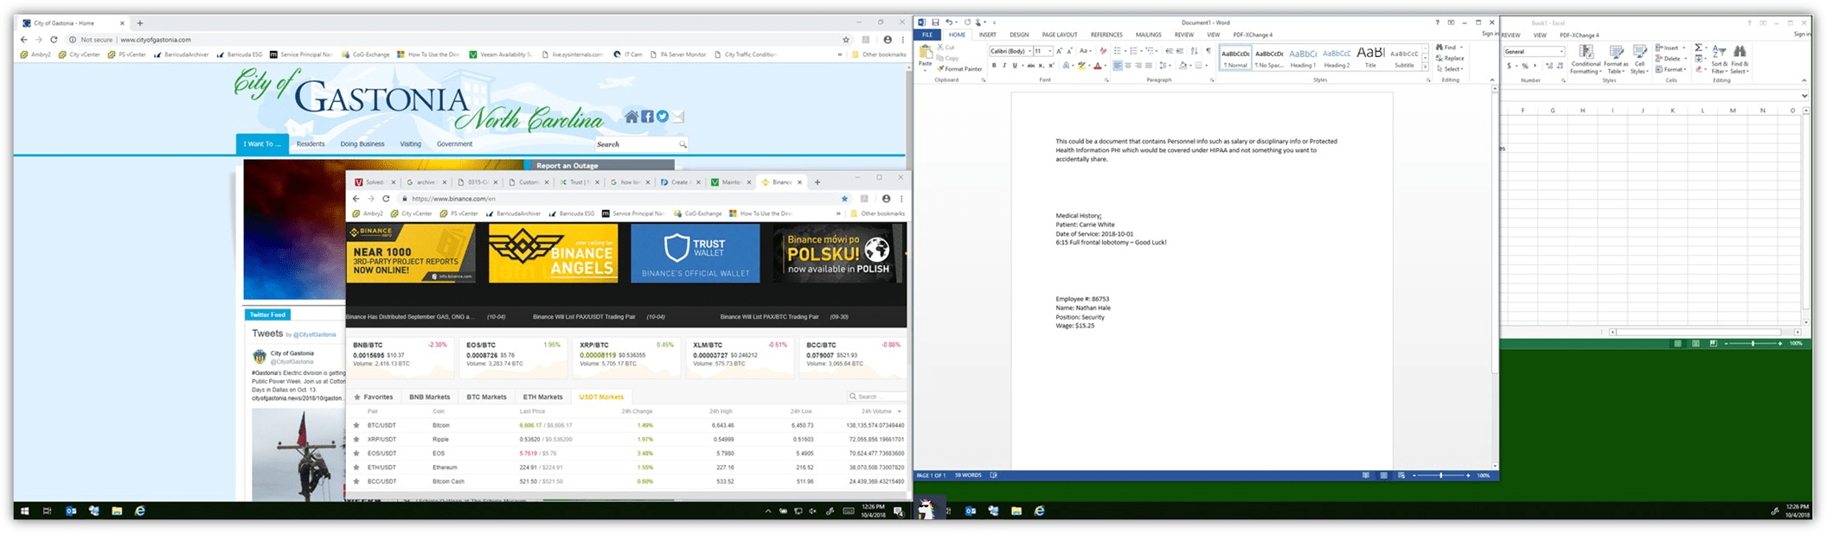Screen dimensions: 1827x534
Task: Click the percent style icon in Excel
Action: [x=1525, y=66]
